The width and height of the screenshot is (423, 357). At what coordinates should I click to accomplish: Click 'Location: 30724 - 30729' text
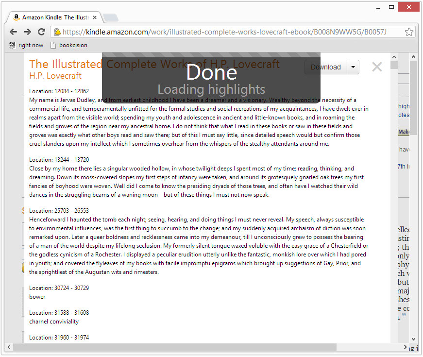[59, 288]
